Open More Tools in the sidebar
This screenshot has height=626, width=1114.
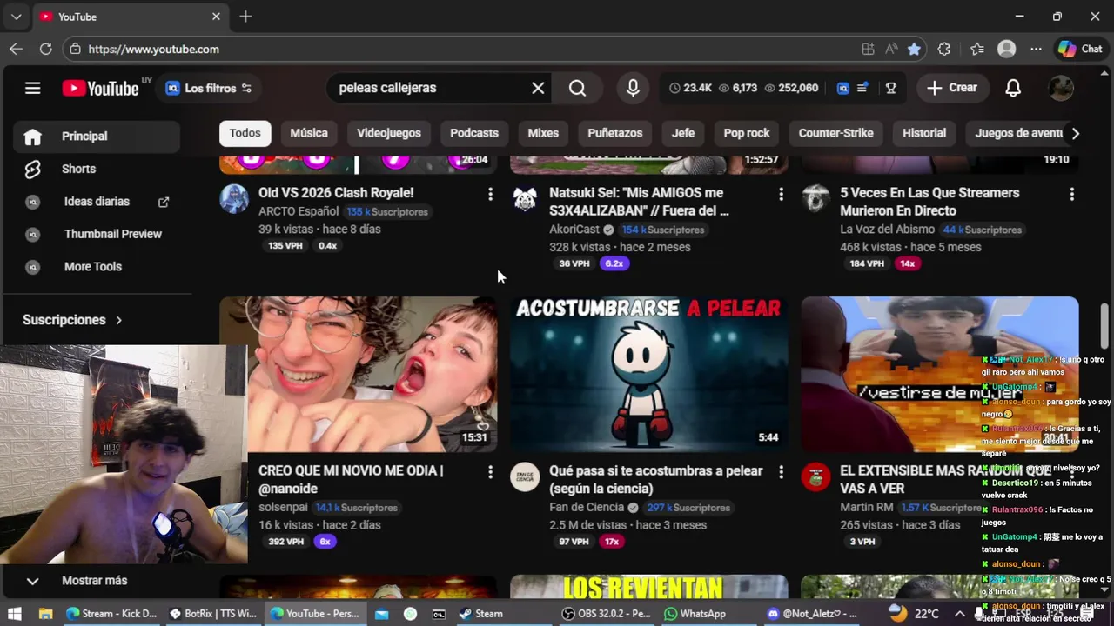pyautogui.click(x=97, y=267)
